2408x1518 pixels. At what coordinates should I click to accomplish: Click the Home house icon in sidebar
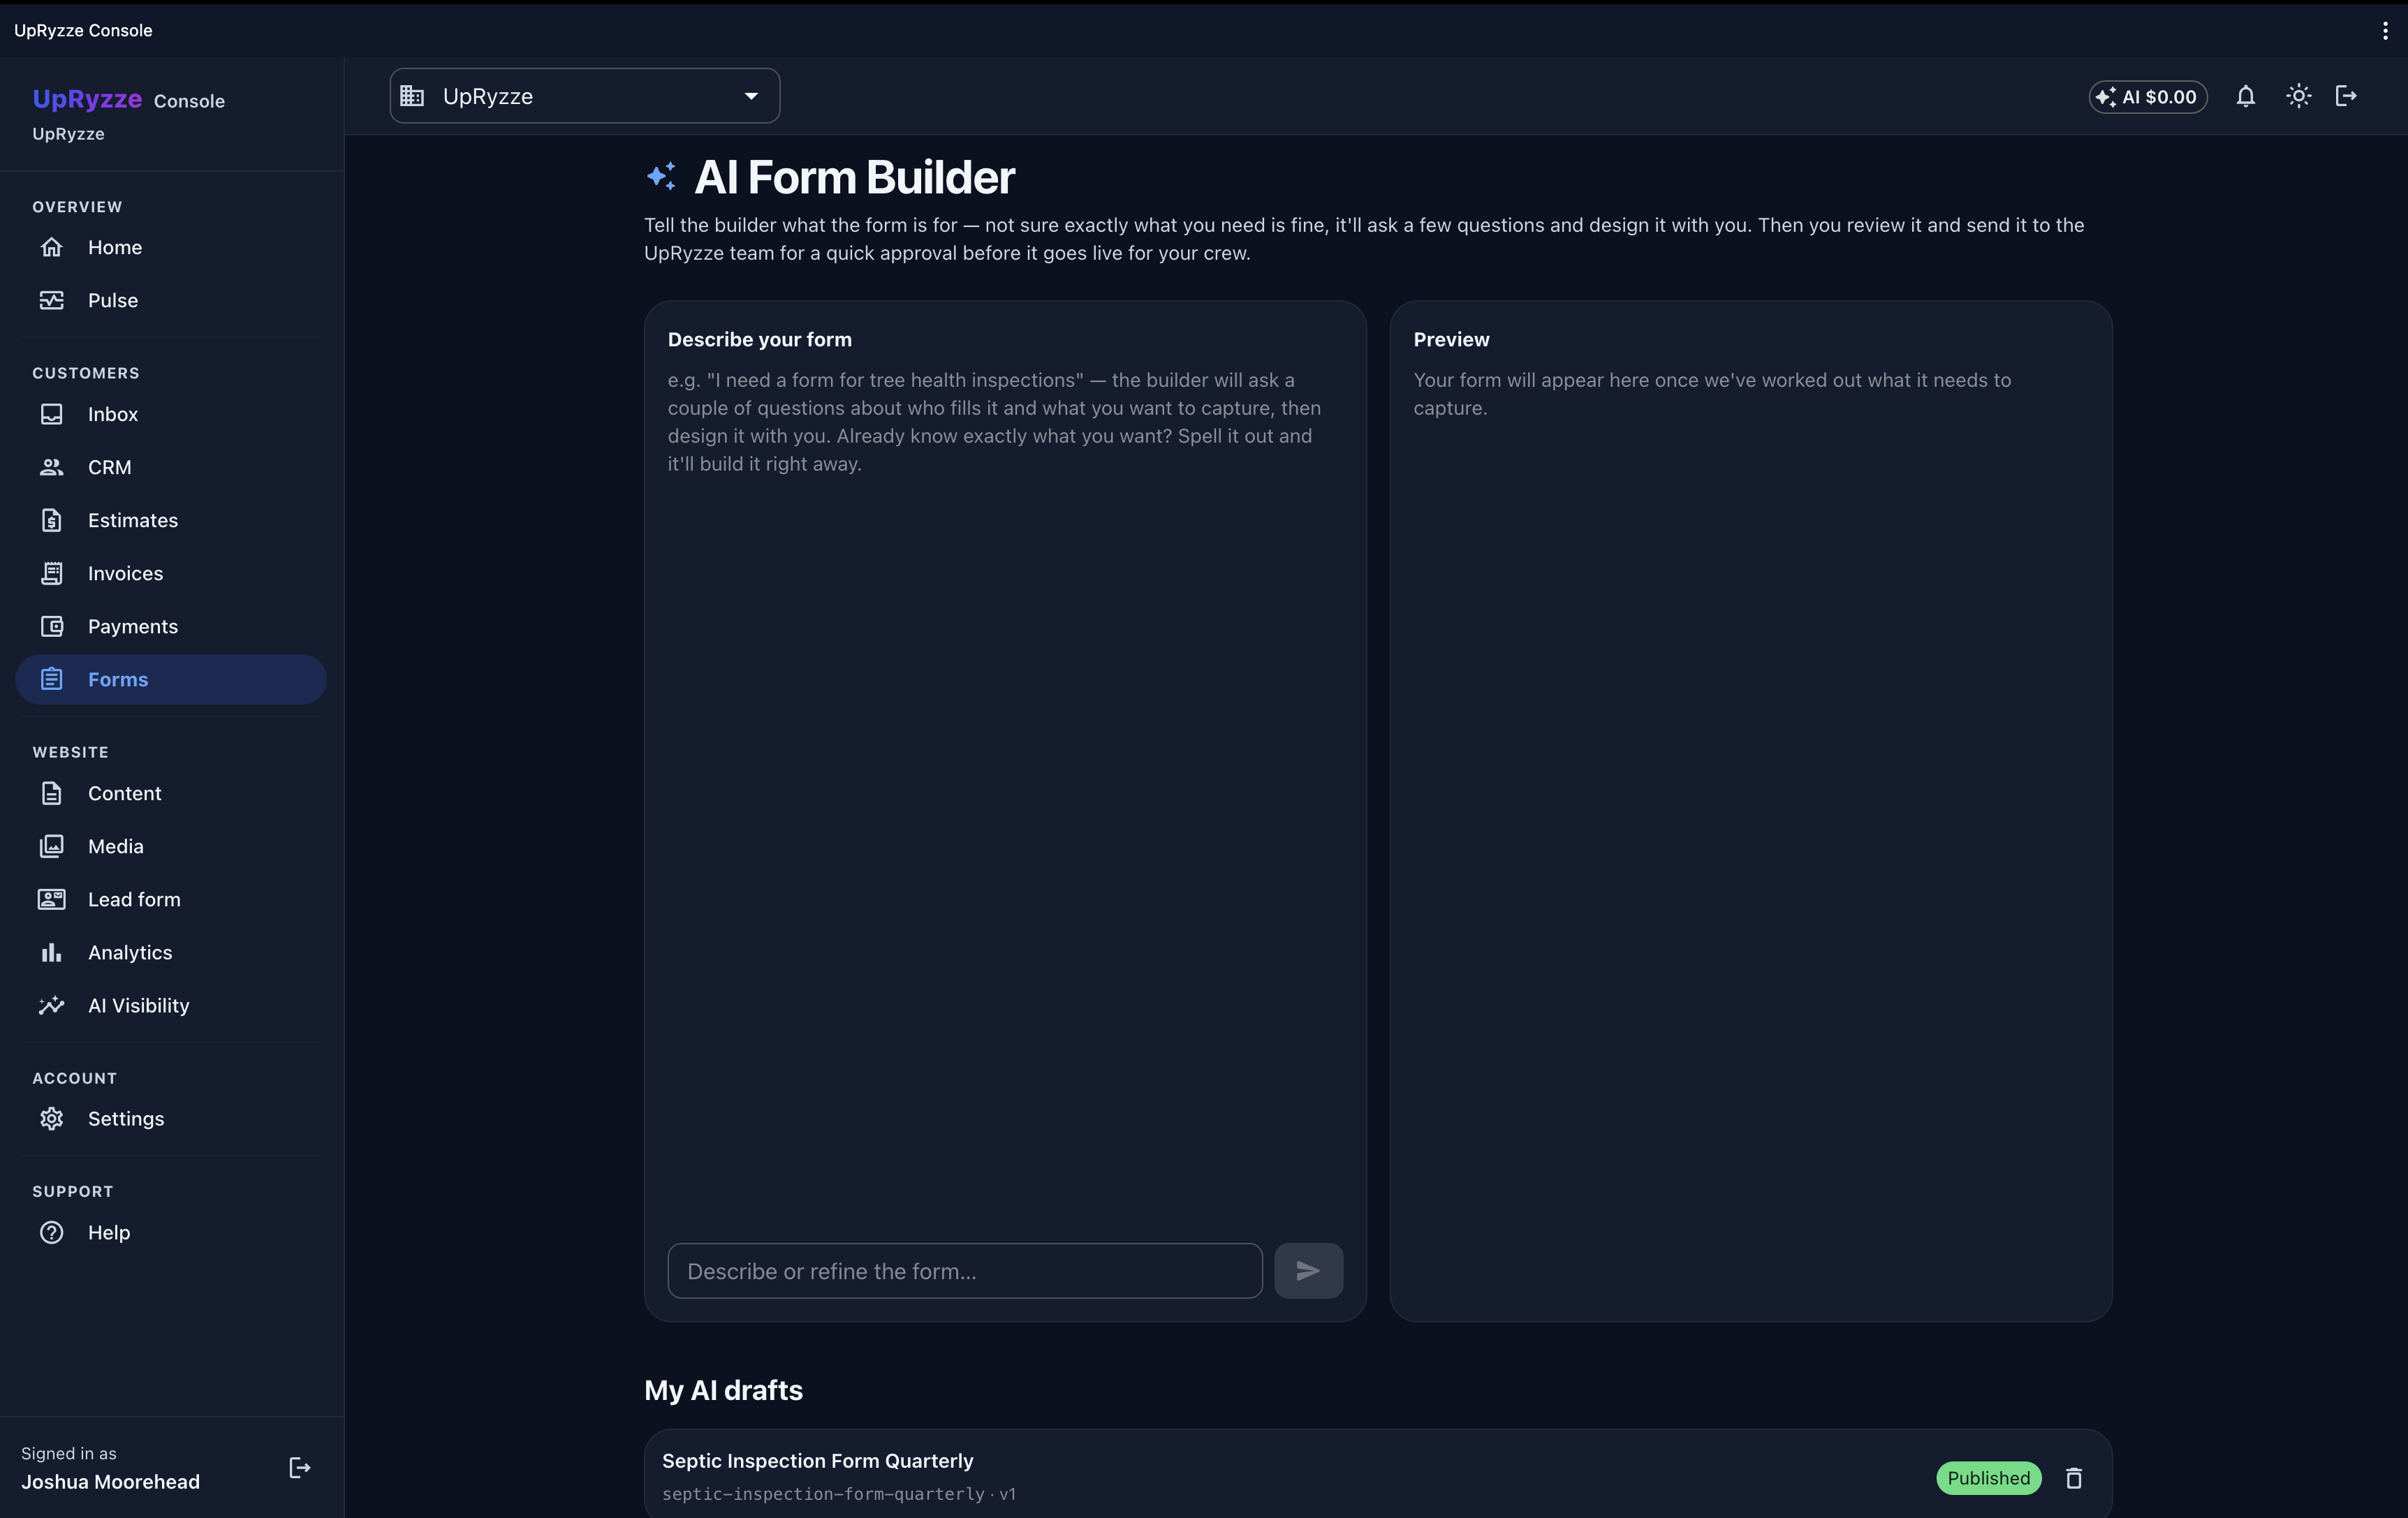tap(52, 247)
